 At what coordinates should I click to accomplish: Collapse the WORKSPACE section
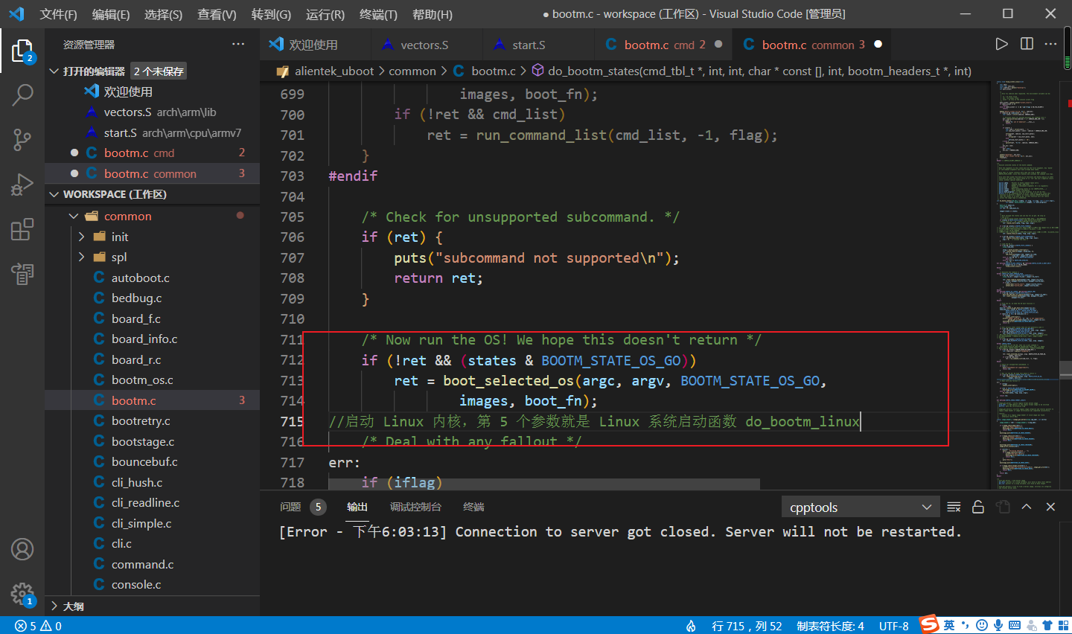click(x=54, y=194)
